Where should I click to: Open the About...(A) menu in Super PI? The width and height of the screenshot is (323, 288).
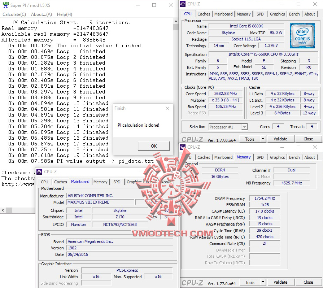pyautogui.click(x=42, y=14)
